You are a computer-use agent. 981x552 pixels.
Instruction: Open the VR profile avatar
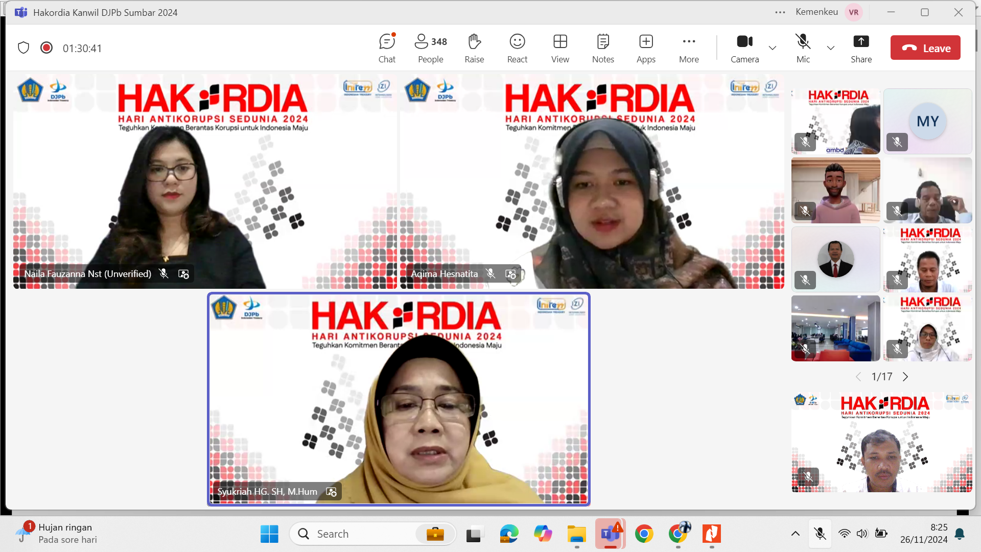[x=854, y=12]
